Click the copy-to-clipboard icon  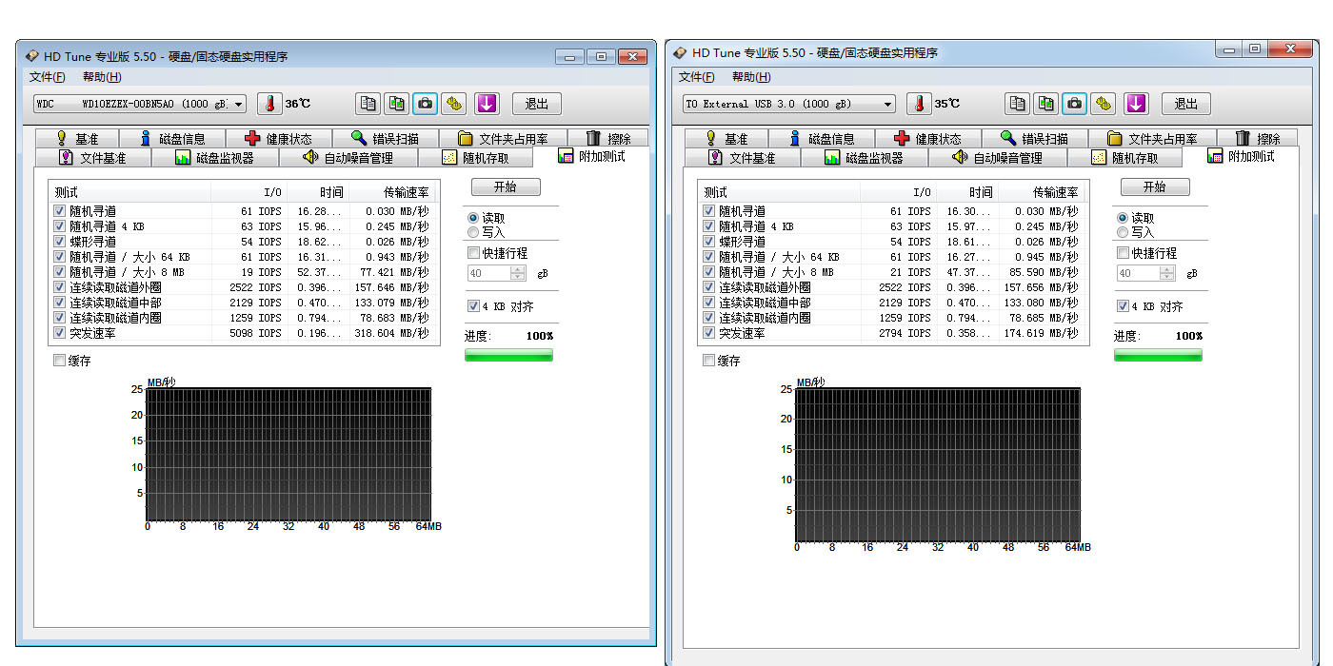coord(368,105)
